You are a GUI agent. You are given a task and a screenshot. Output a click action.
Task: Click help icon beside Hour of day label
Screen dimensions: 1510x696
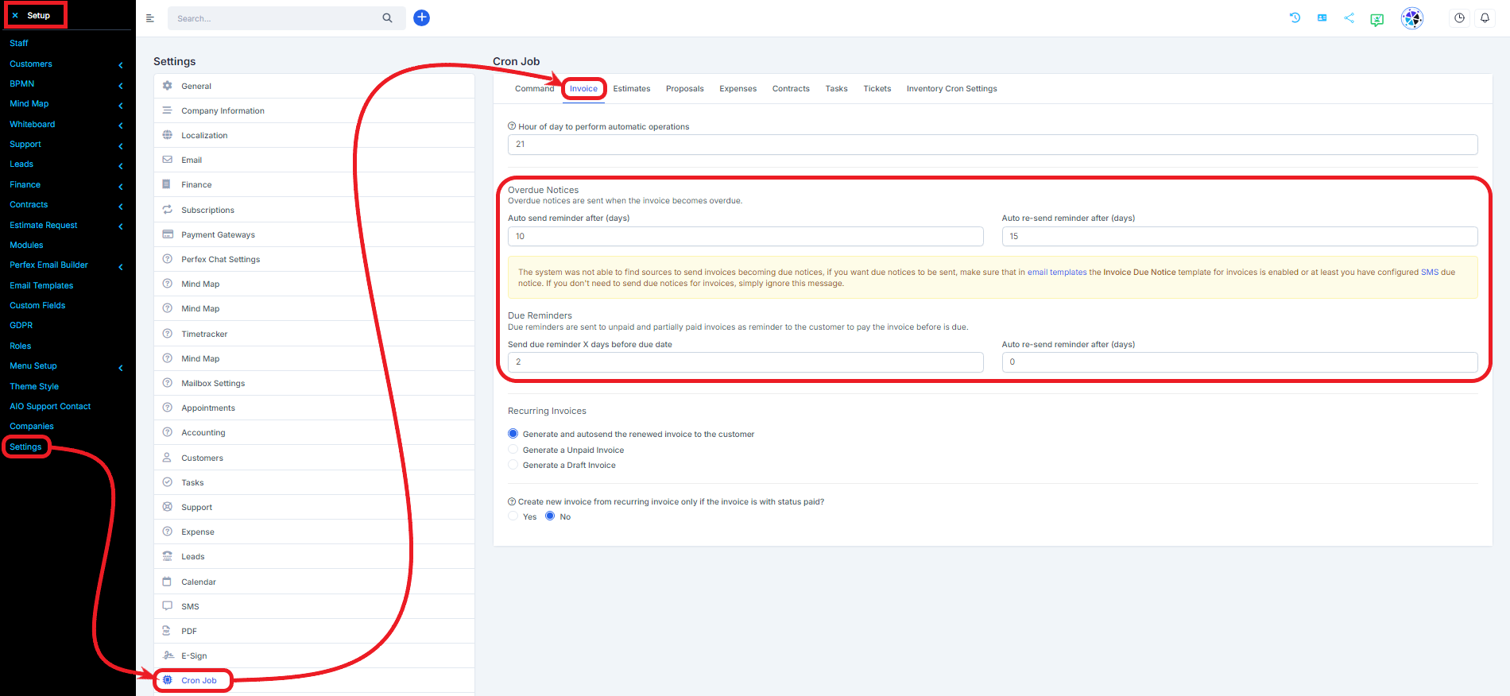[512, 126]
